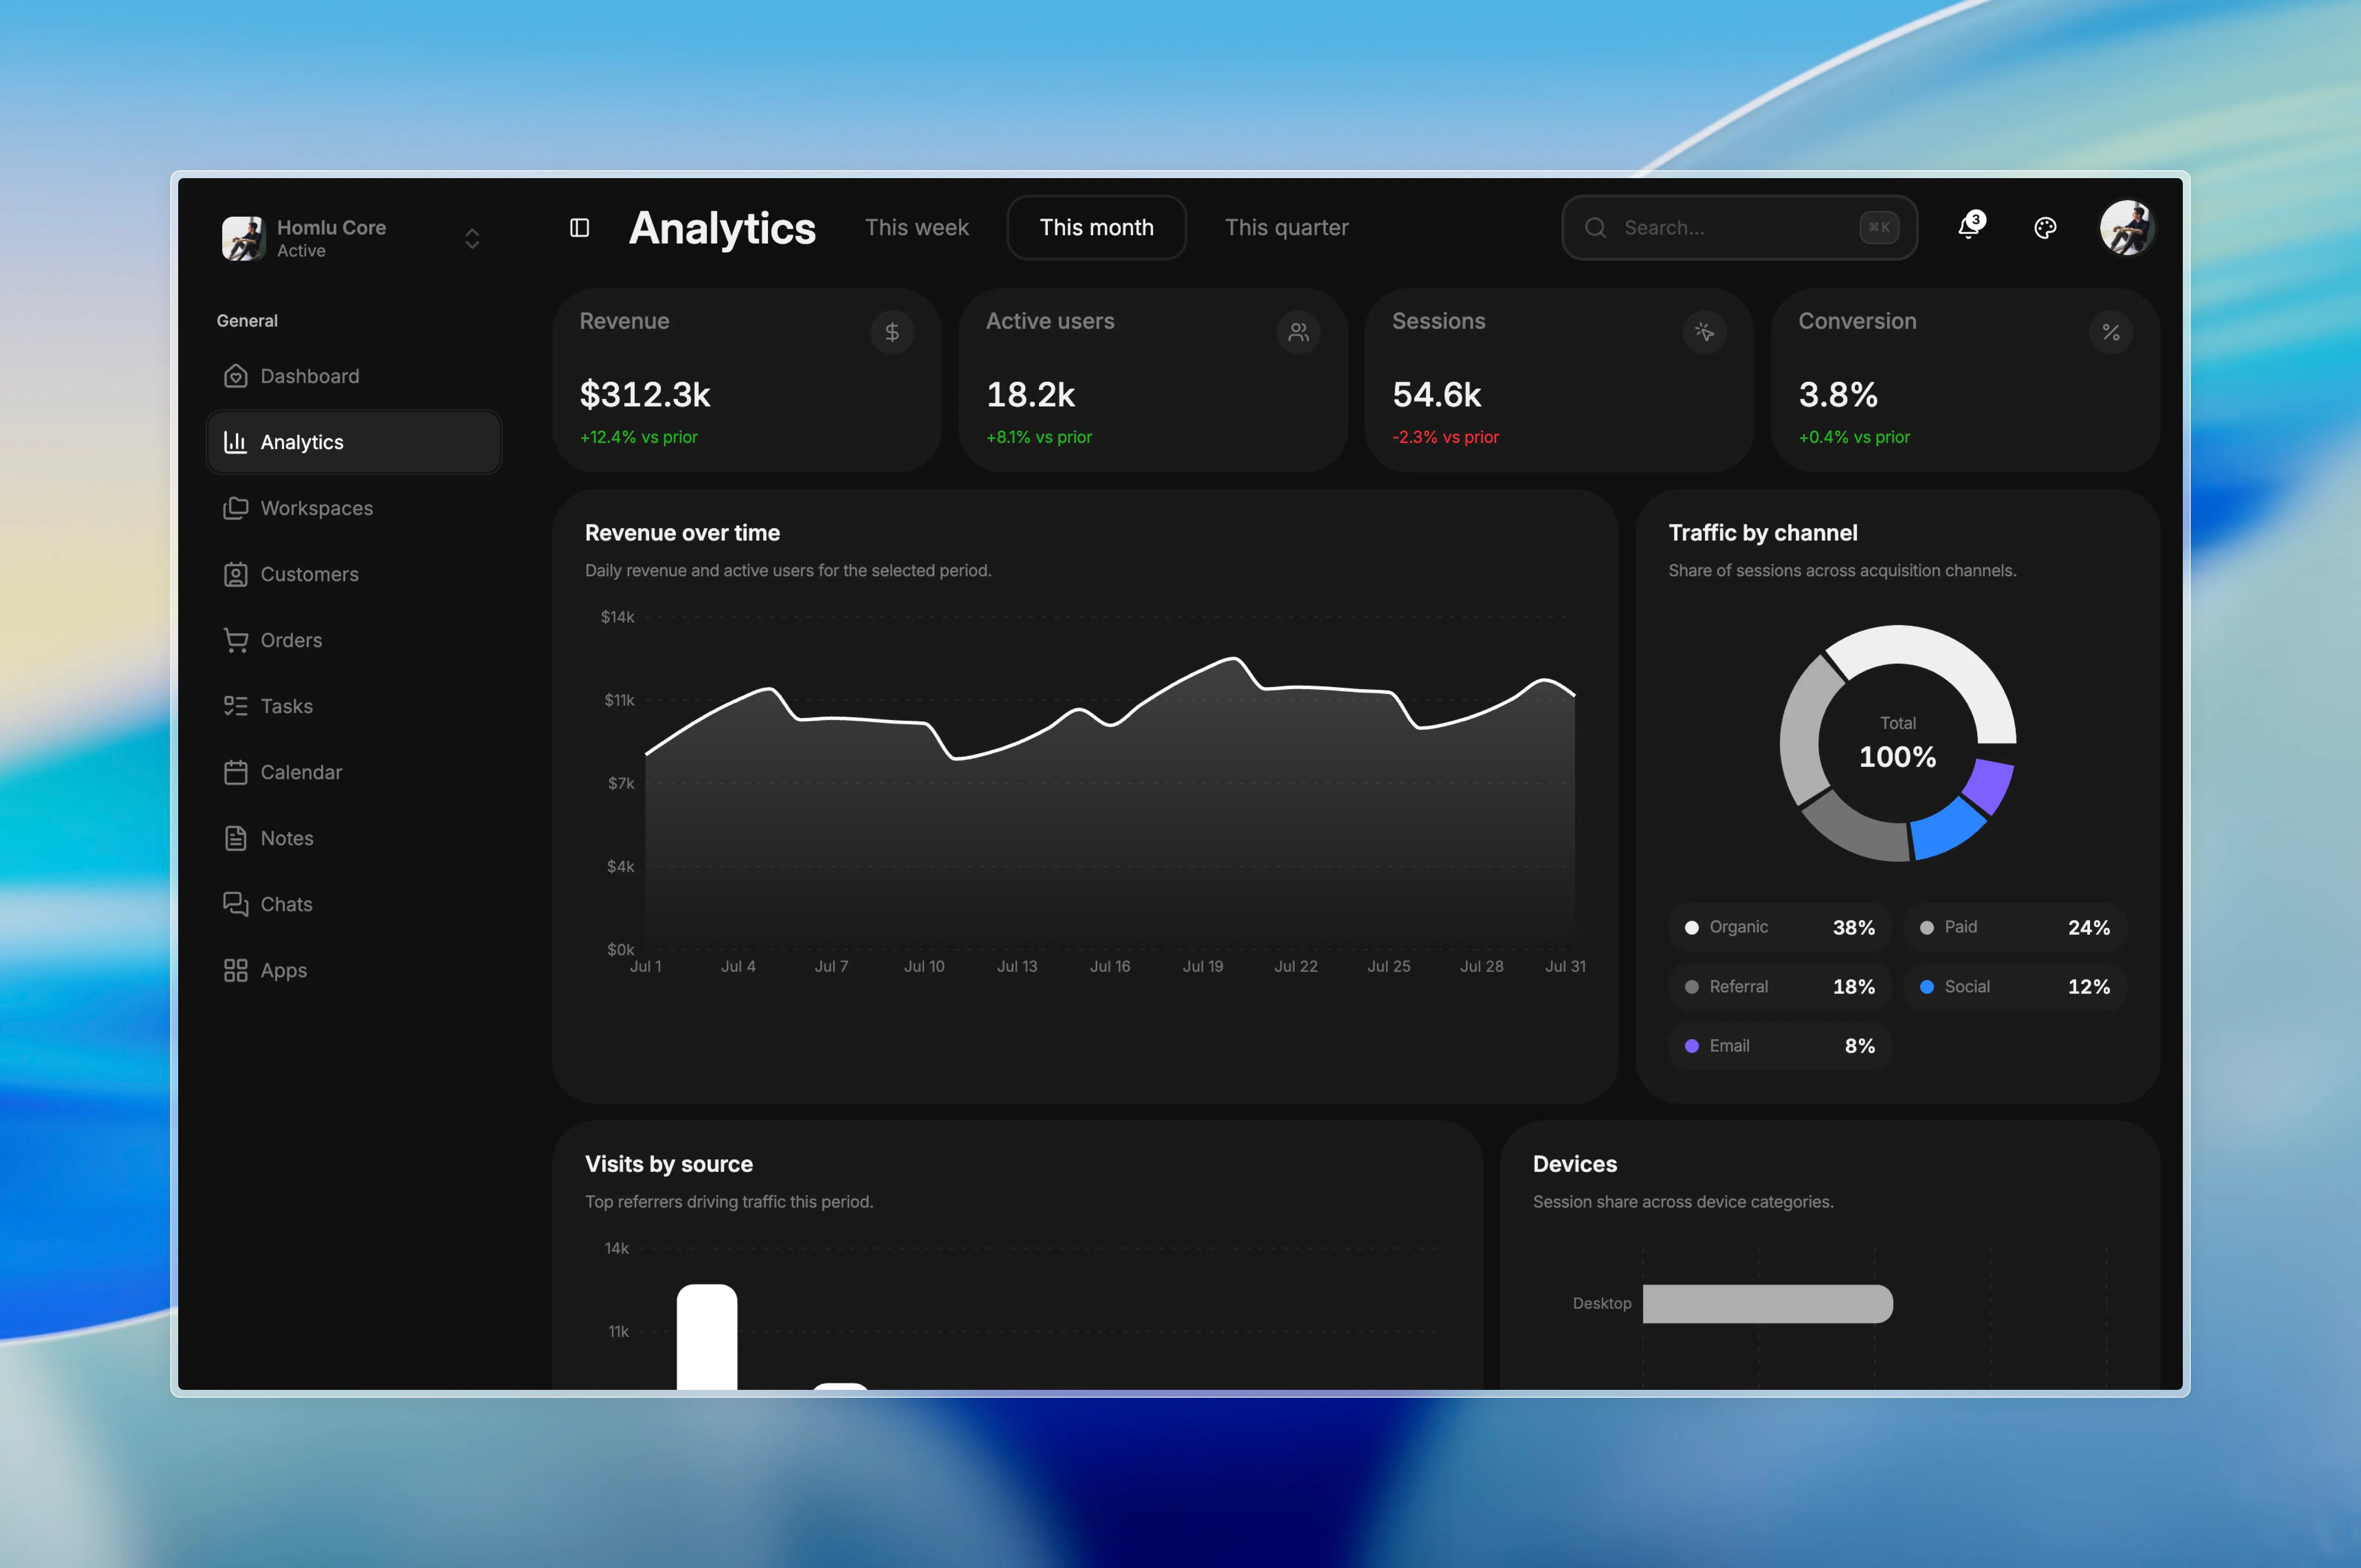This screenshot has height=1568, width=2361.
Task: Click the ⌘K shortcut badge
Action: [1879, 228]
